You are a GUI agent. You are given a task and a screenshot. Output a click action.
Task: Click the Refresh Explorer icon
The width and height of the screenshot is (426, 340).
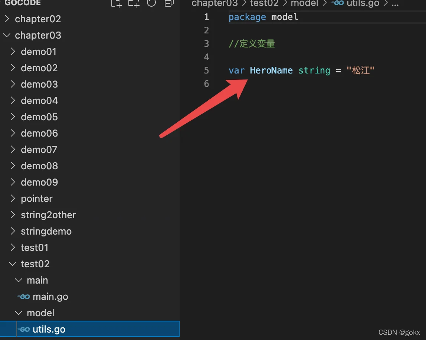tap(151, 3)
